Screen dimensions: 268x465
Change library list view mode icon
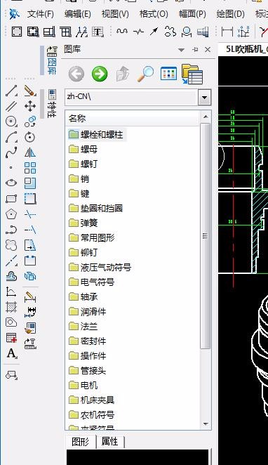(x=168, y=74)
